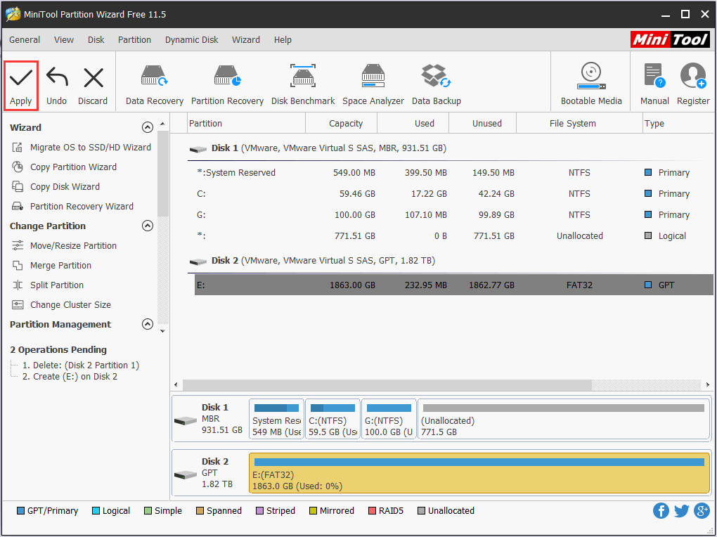Image resolution: width=717 pixels, height=537 pixels.
Task: Open Data Backup tool
Action: pyautogui.click(x=437, y=86)
